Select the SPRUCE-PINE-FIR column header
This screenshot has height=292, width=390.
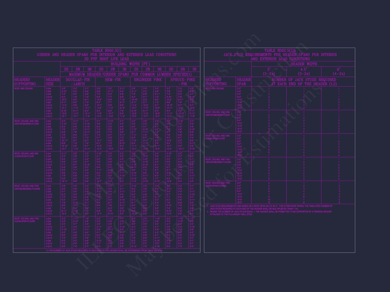183,82
